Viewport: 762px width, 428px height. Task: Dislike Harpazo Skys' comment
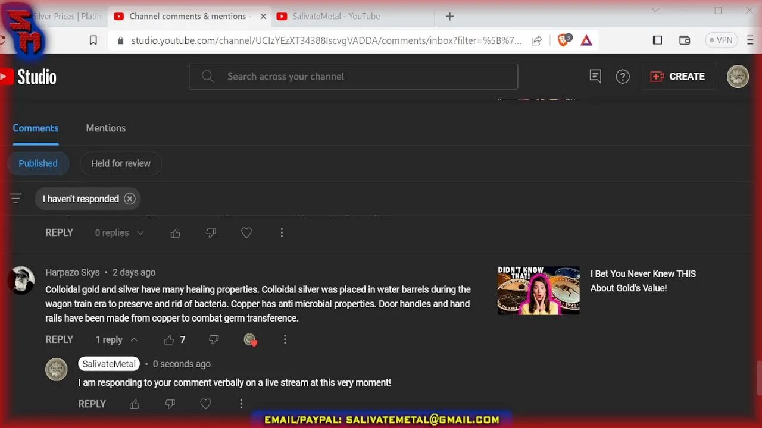(x=214, y=340)
